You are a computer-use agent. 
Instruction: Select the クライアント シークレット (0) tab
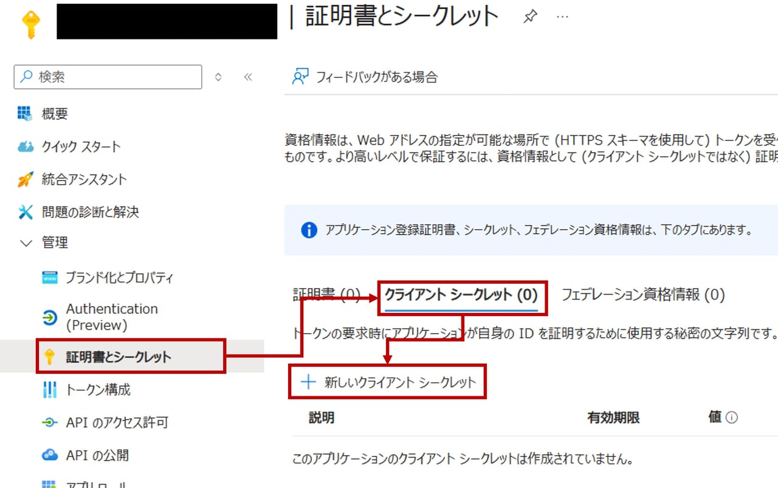click(x=461, y=295)
